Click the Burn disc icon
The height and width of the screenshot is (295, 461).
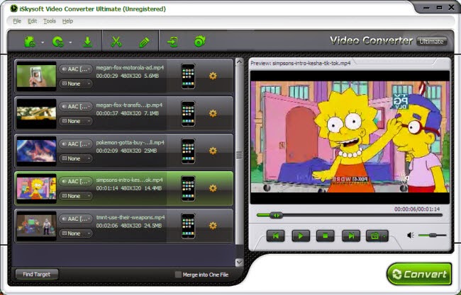(200, 41)
